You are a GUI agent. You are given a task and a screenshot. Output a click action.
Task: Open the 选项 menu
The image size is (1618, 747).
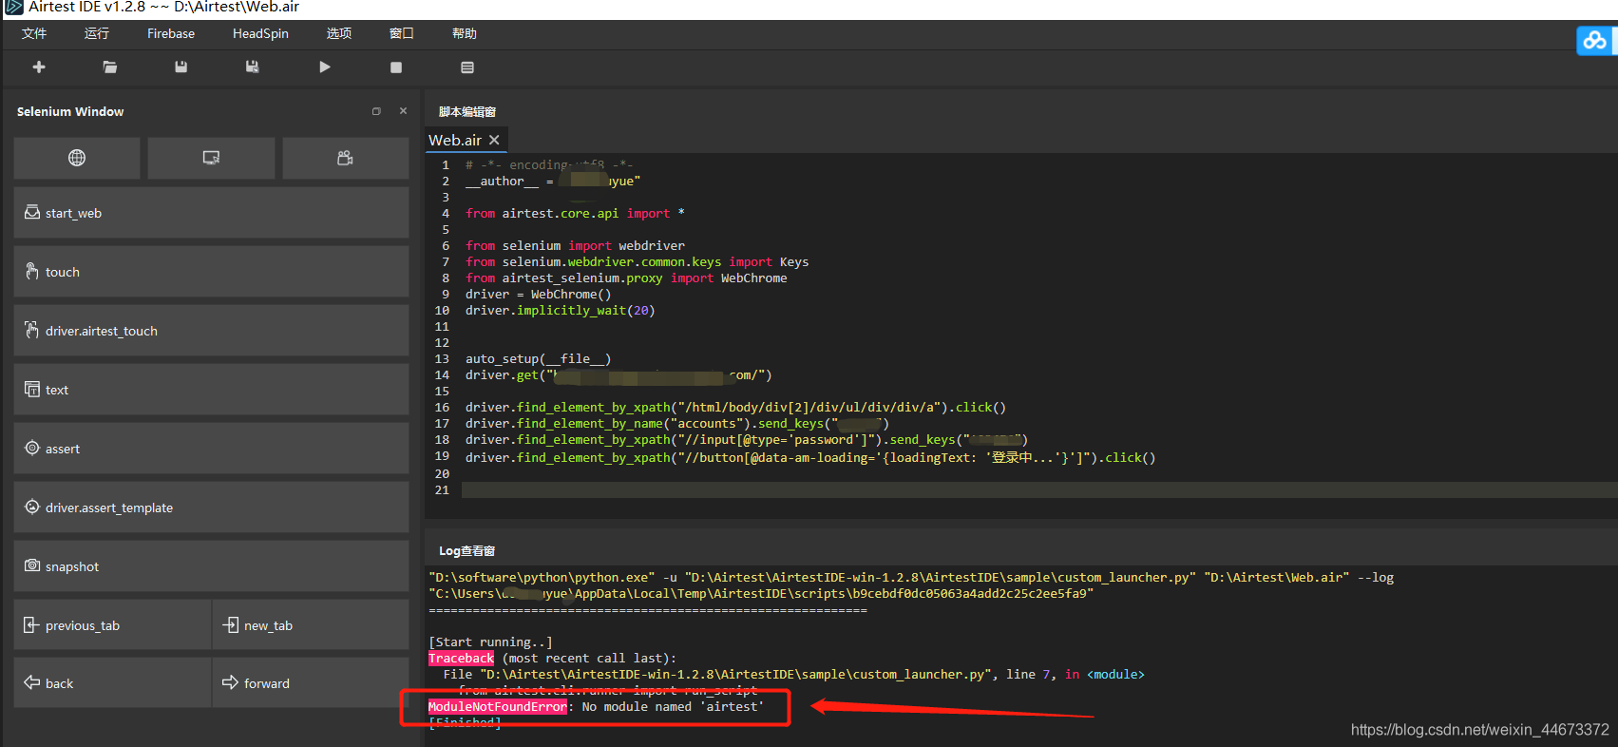click(x=339, y=33)
